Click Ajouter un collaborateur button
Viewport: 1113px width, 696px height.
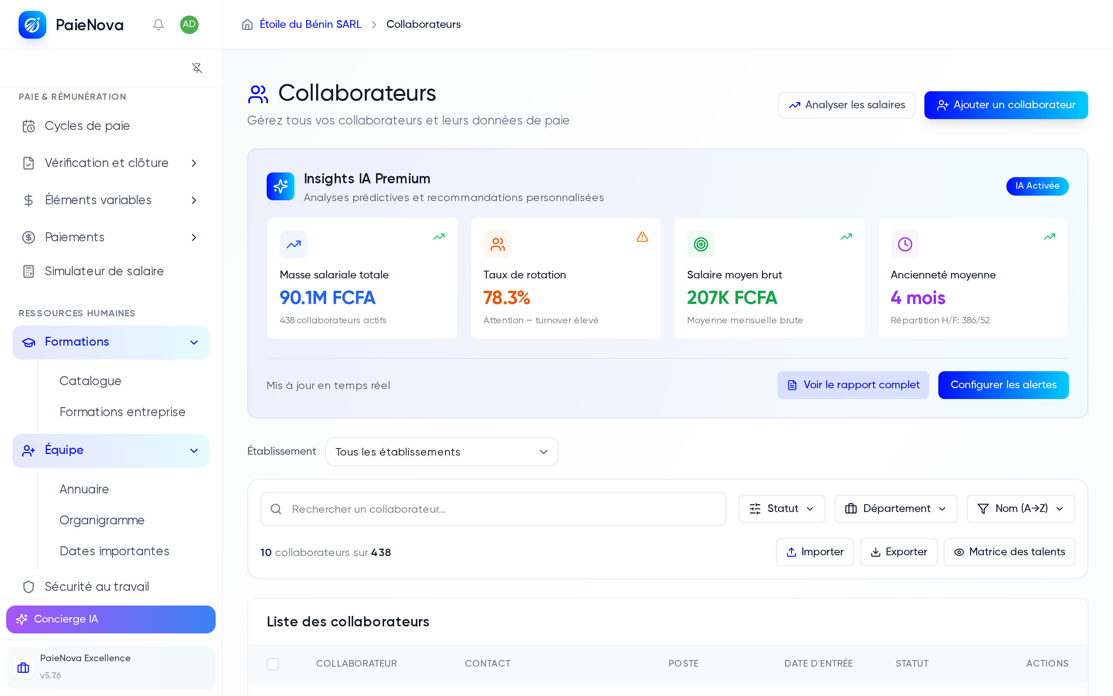(1006, 105)
